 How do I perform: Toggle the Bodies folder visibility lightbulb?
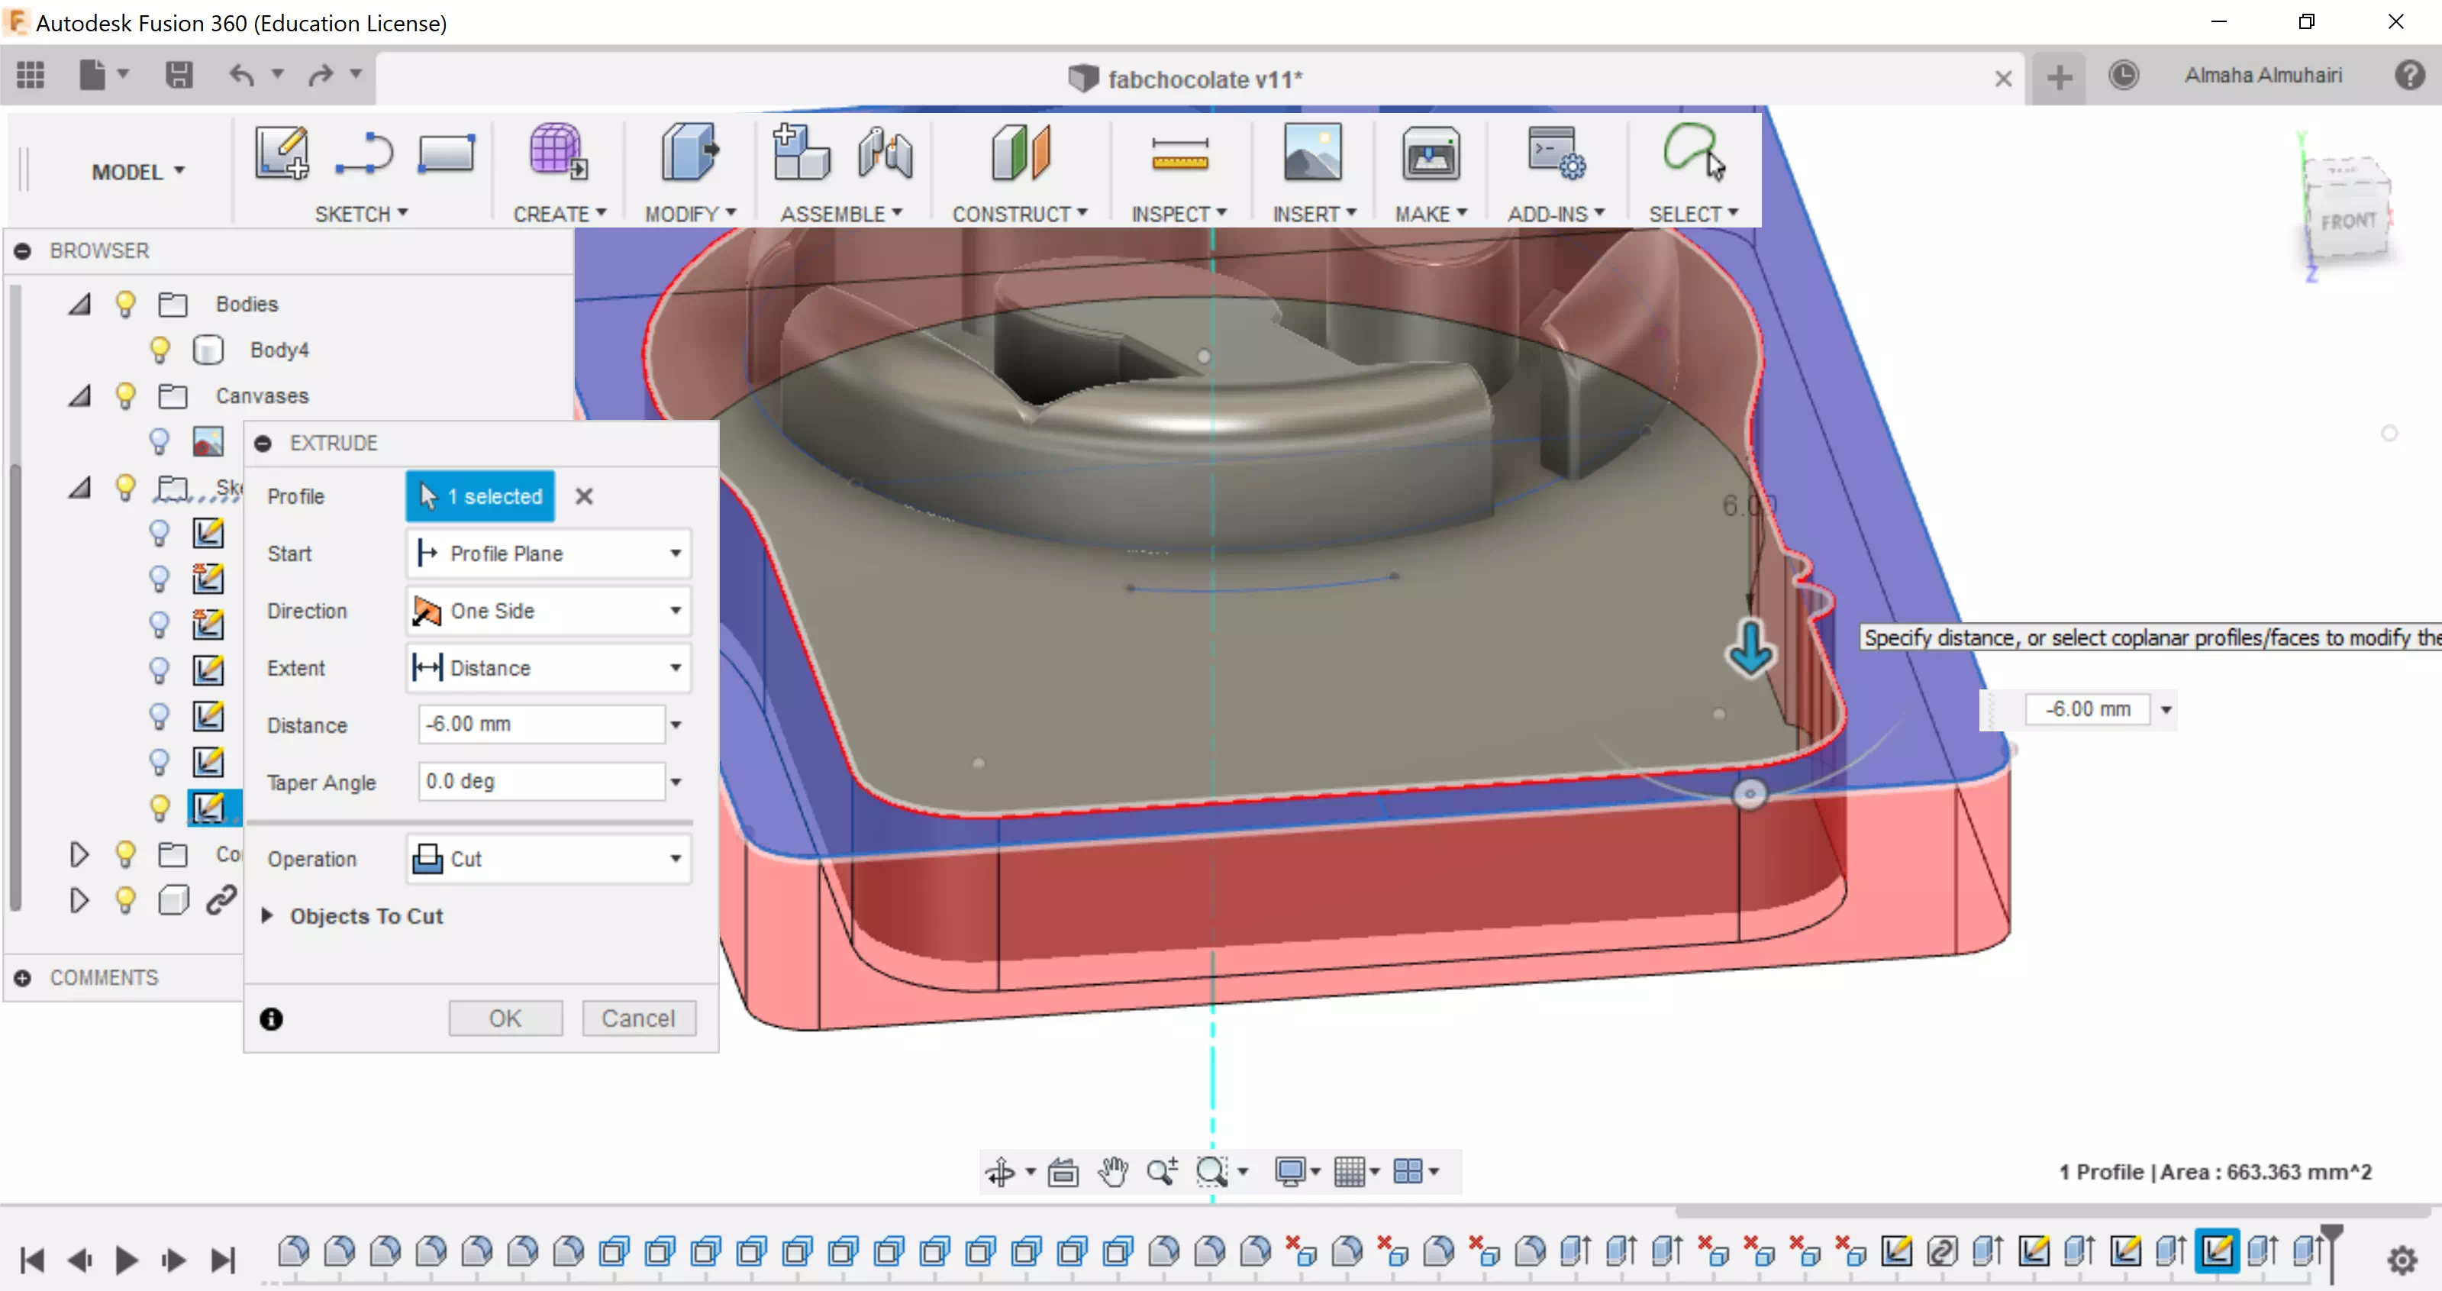click(125, 305)
